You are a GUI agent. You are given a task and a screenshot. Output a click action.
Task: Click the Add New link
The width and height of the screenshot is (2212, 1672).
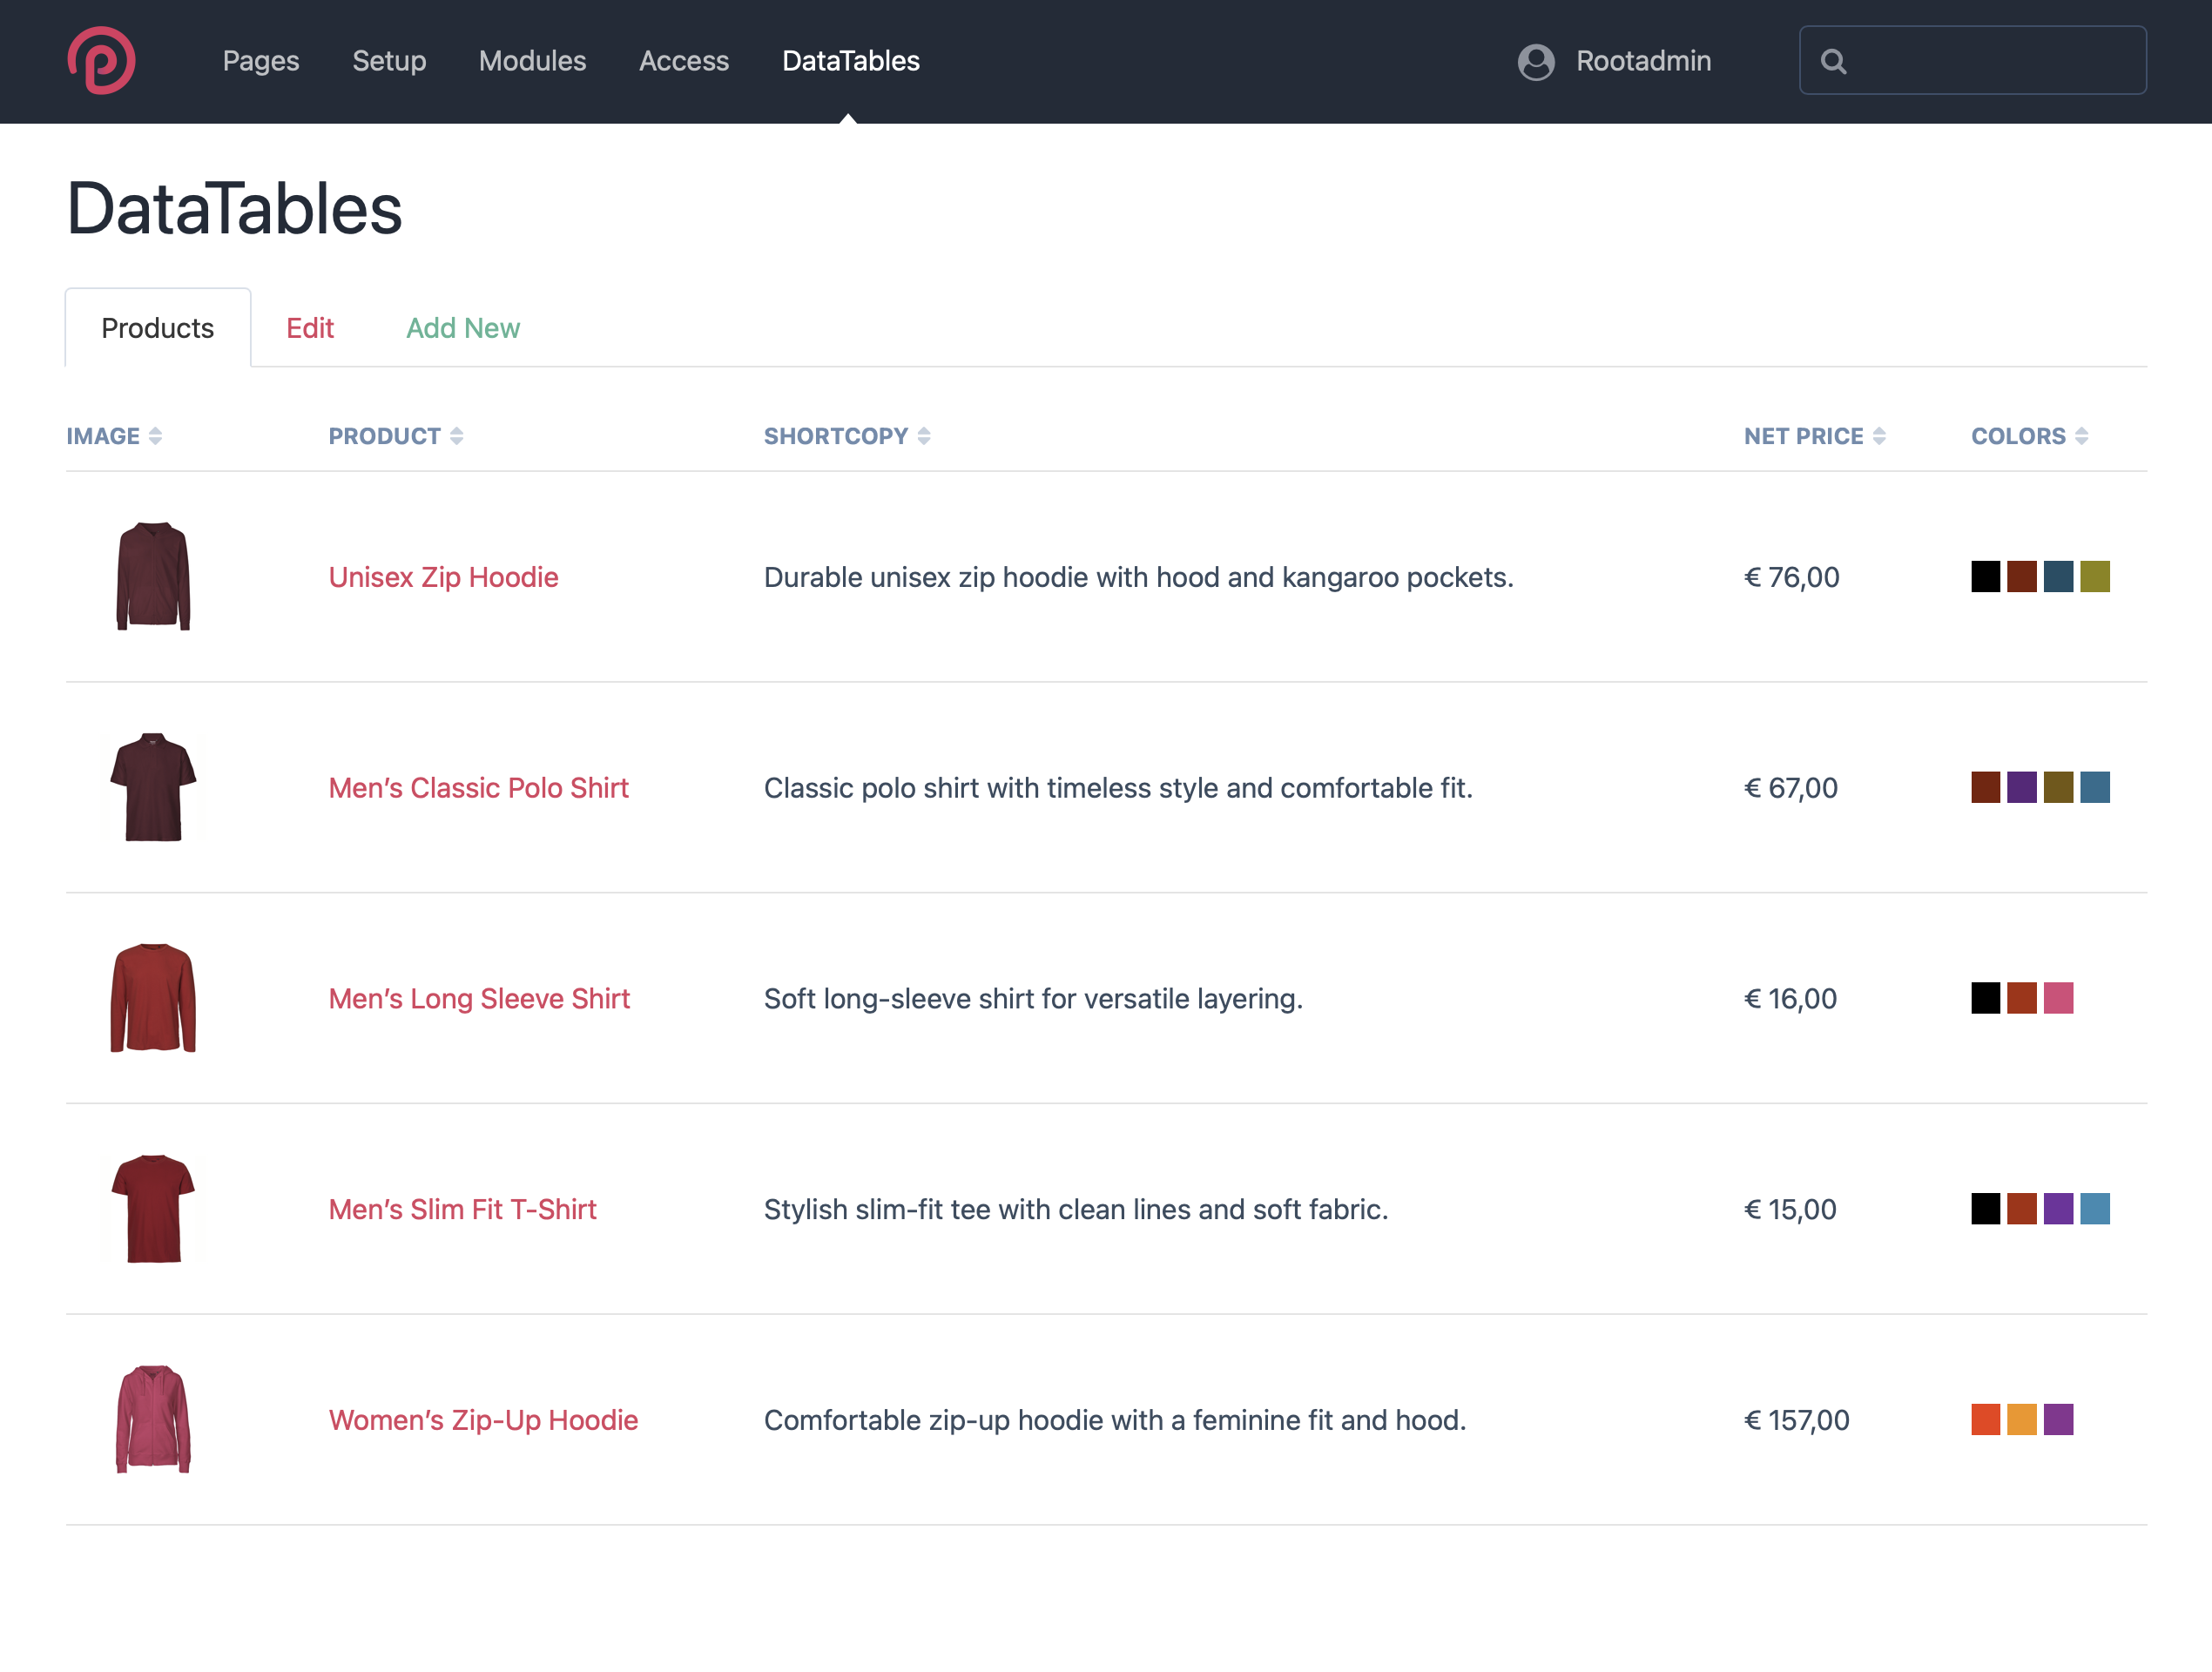click(463, 327)
